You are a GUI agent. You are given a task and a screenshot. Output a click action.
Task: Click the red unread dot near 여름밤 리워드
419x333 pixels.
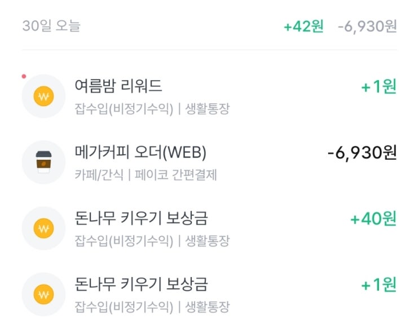24,77
